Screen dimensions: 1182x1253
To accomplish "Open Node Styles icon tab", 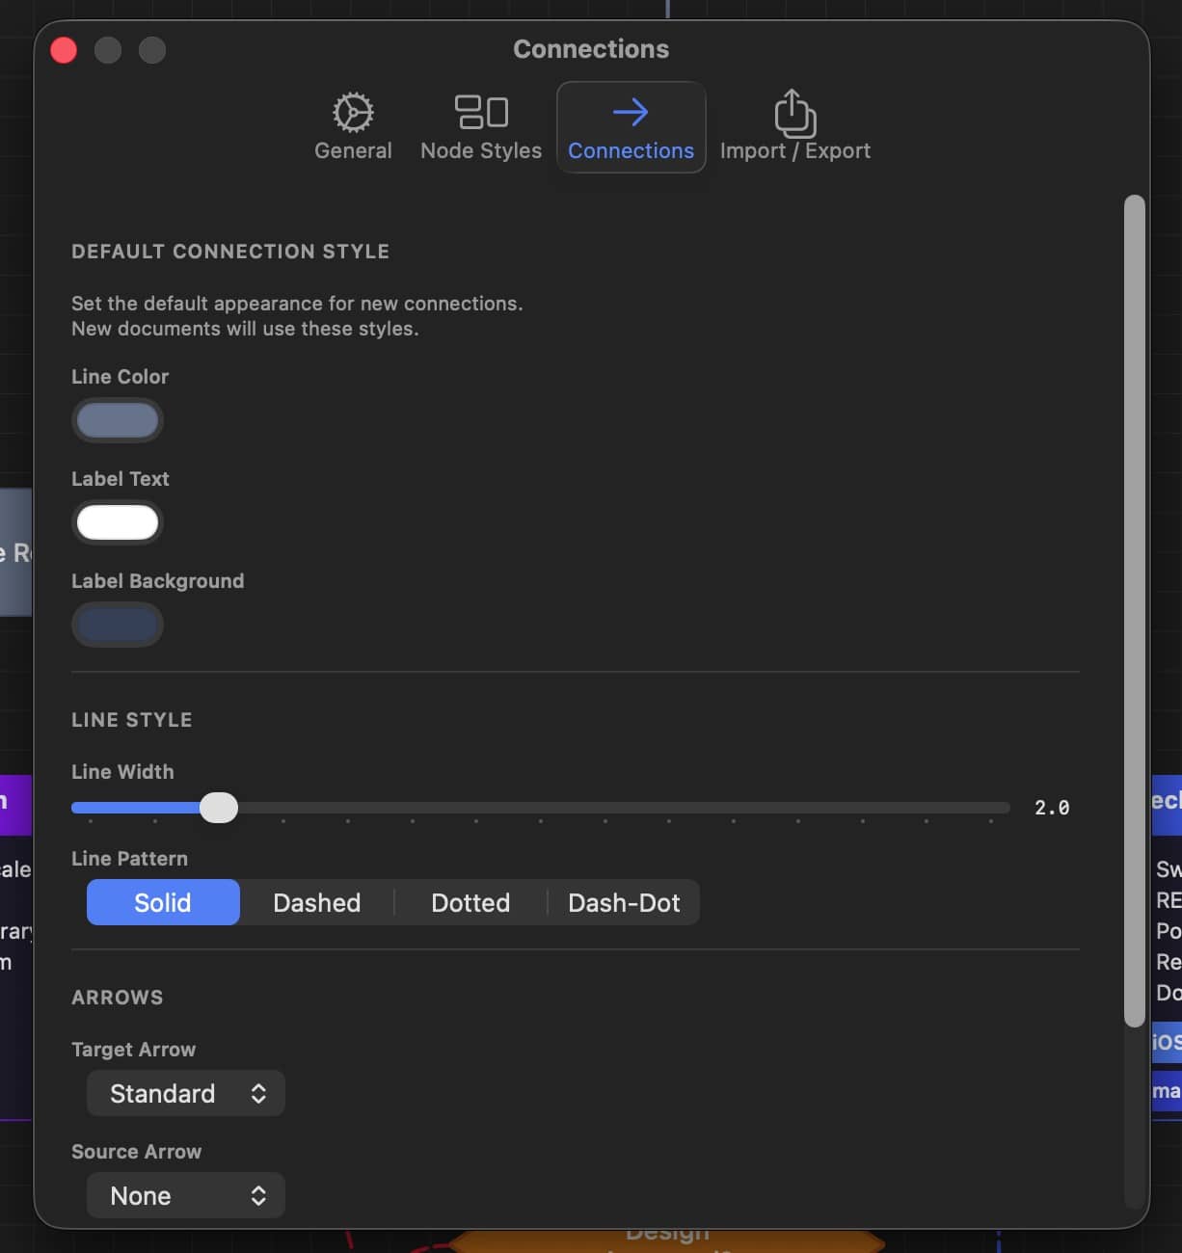I will pyautogui.click(x=481, y=112).
